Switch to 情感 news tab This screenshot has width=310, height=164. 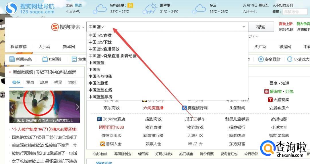[x=72, y=82]
